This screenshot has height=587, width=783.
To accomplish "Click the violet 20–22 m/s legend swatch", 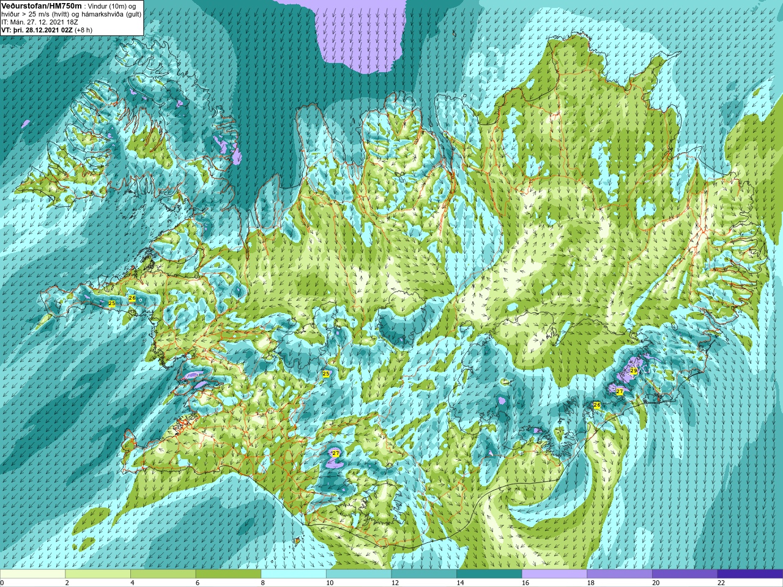I will pos(685,574).
